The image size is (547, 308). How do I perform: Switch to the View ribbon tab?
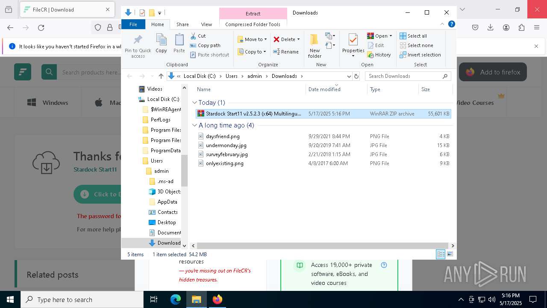click(206, 24)
